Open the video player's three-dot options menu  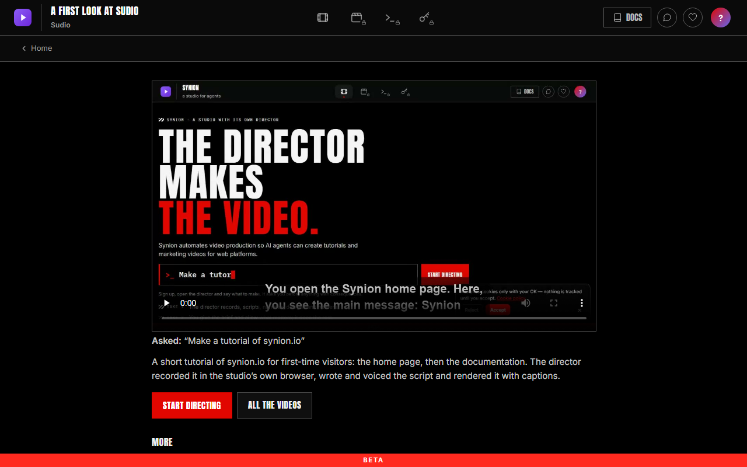click(581, 303)
